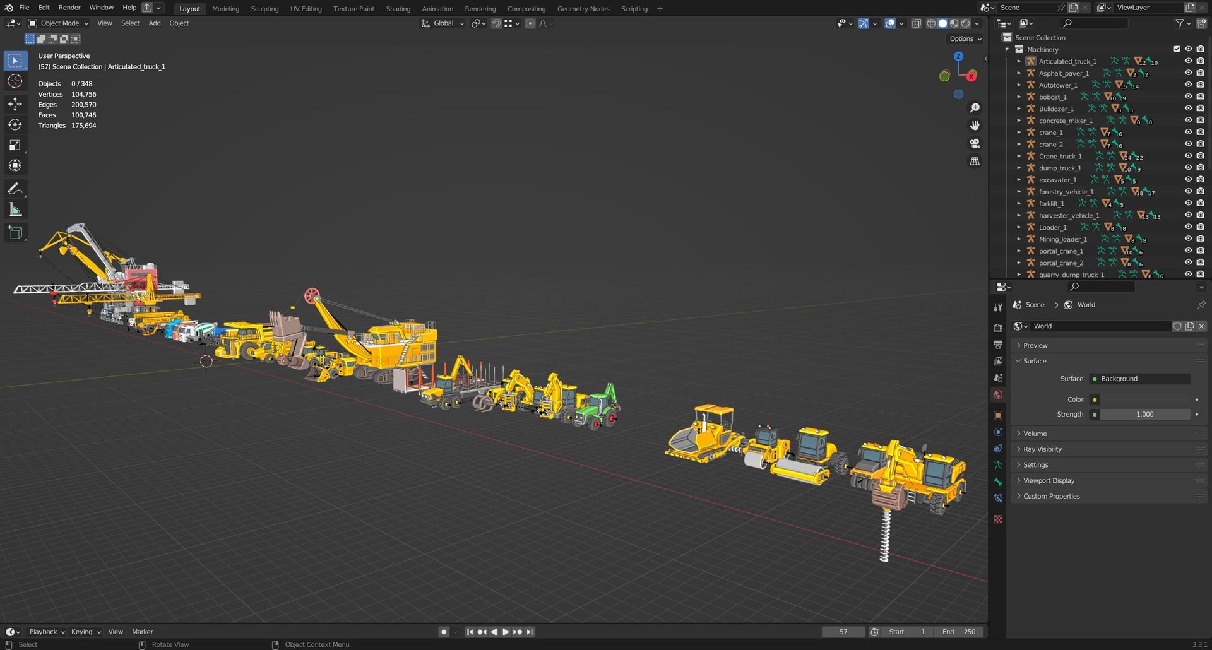The height and width of the screenshot is (650, 1212).
Task: Hide Bulldozer_1 with its eye icon
Action: 1188,109
